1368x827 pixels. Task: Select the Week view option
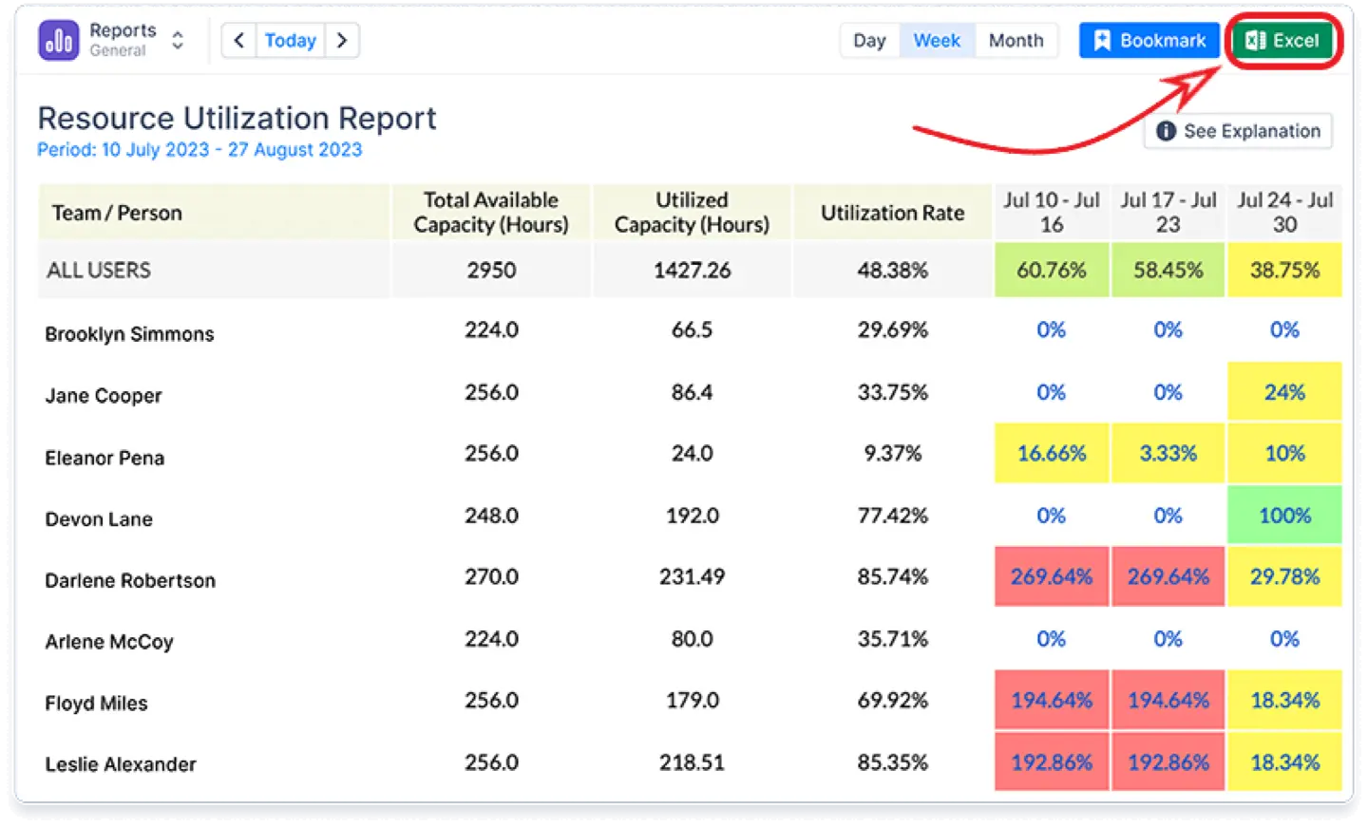click(x=937, y=40)
